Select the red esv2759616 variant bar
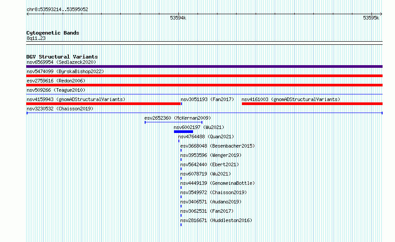This screenshot has width=395, height=242. 204,85
